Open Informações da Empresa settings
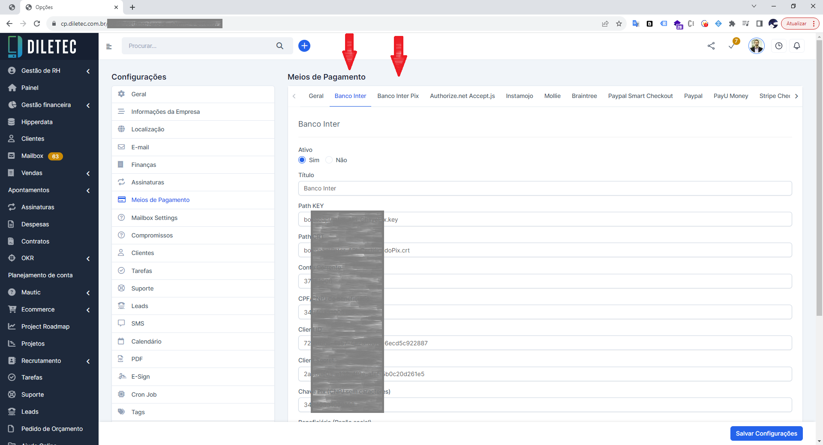The image size is (823, 445). click(165, 112)
